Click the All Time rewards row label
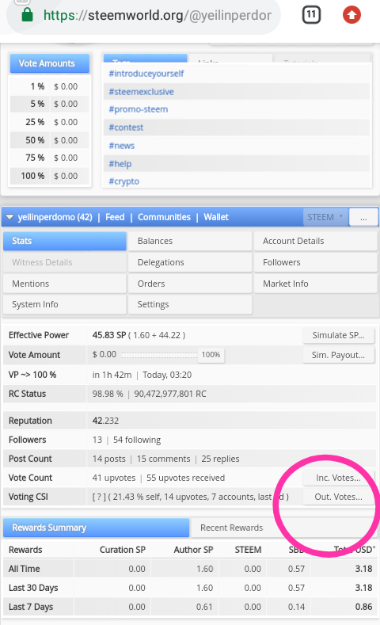380x625 pixels. (x=25, y=569)
